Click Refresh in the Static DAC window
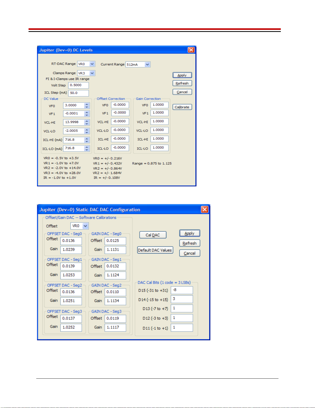315x408 pixels. (190, 243)
